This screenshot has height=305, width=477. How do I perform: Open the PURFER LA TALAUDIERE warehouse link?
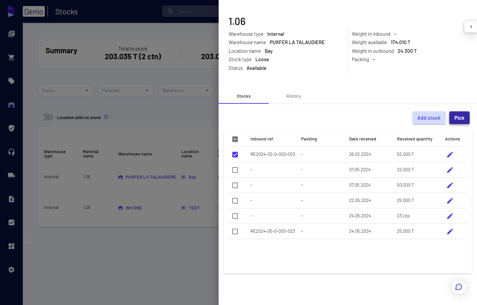(x=147, y=177)
